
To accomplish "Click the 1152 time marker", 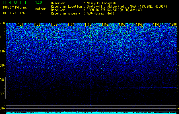I will [37, 25].
